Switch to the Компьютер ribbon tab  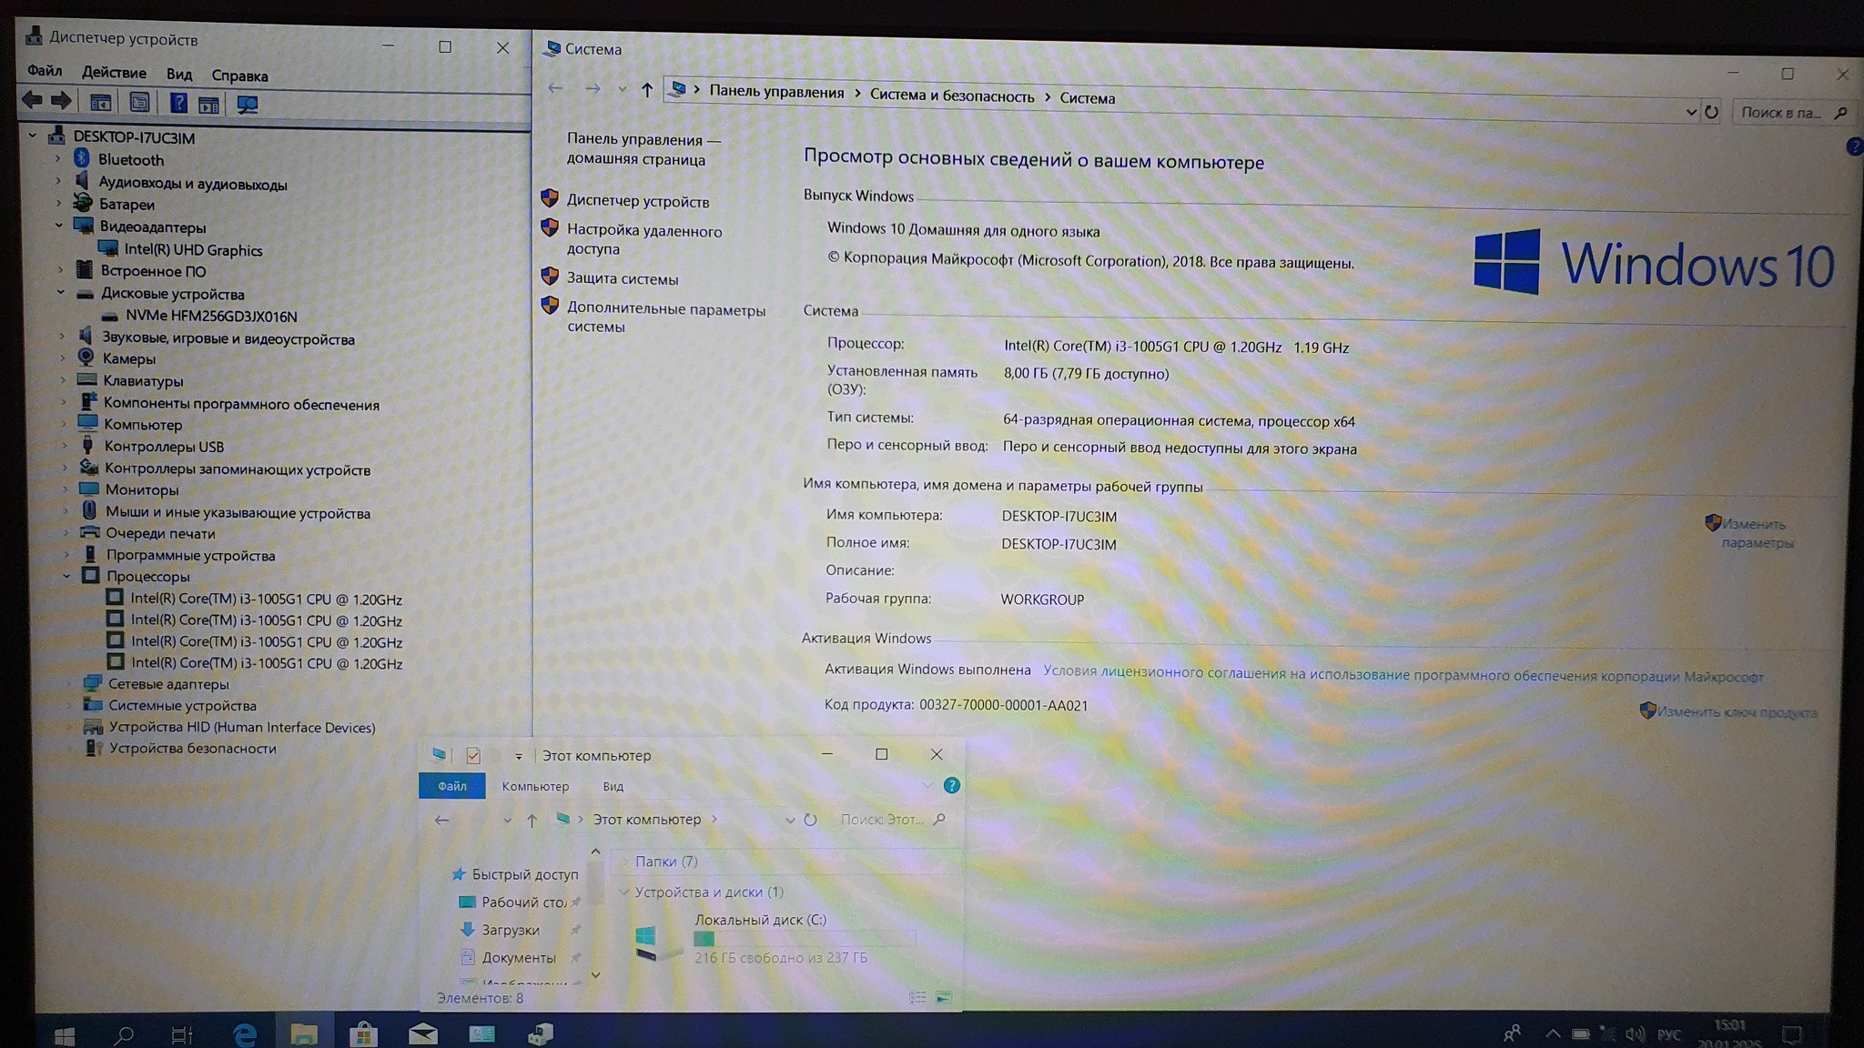click(x=535, y=786)
